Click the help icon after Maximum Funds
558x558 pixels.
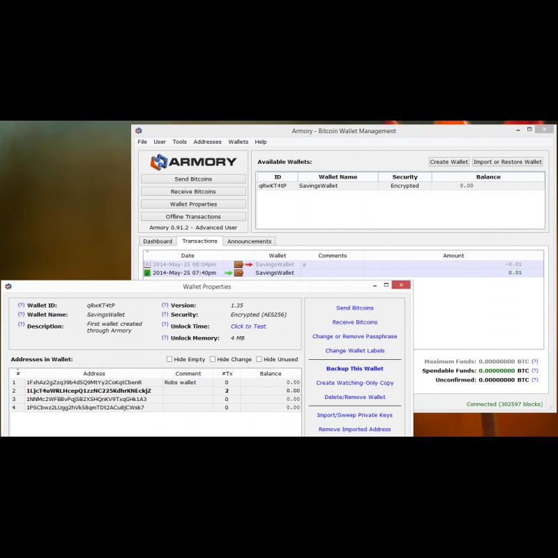(535, 361)
